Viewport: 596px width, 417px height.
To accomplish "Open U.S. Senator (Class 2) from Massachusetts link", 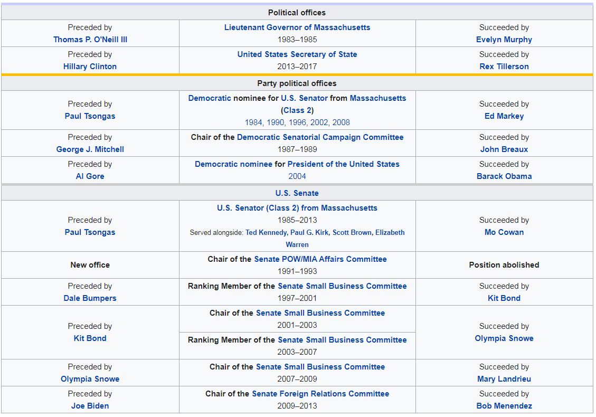I will (297, 208).
